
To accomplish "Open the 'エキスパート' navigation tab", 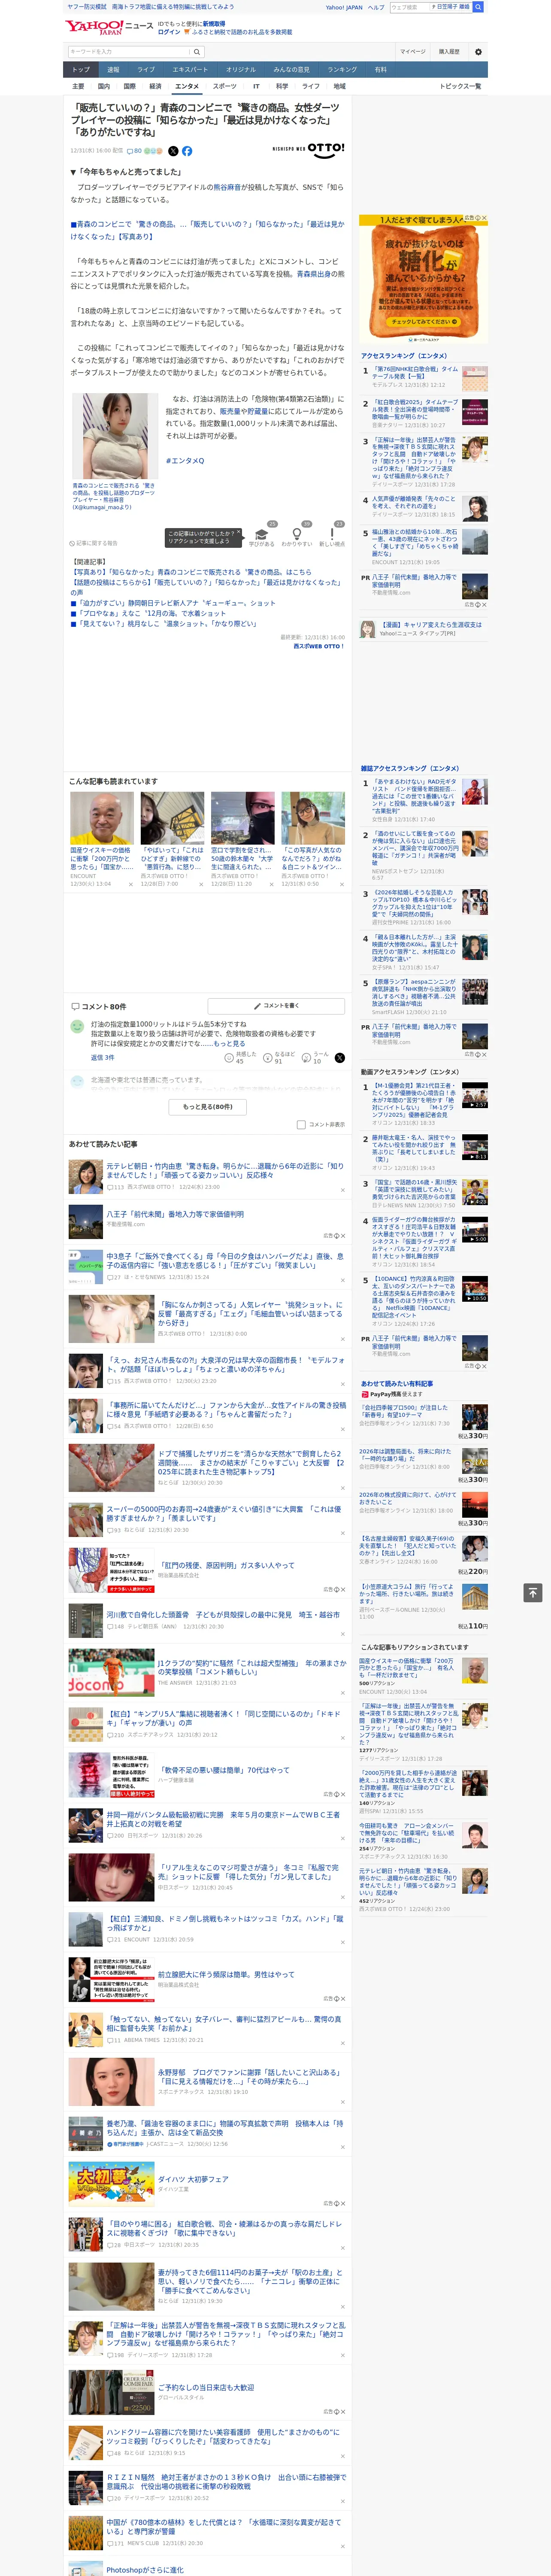I will (x=190, y=70).
